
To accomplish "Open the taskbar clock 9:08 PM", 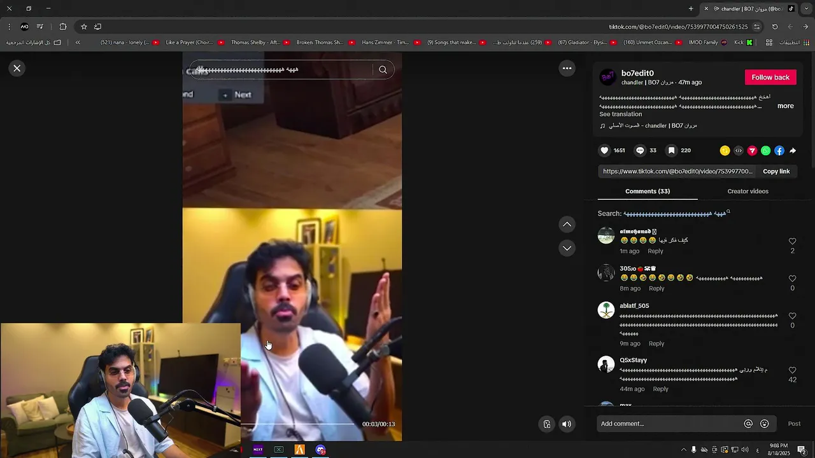I will pos(780,450).
